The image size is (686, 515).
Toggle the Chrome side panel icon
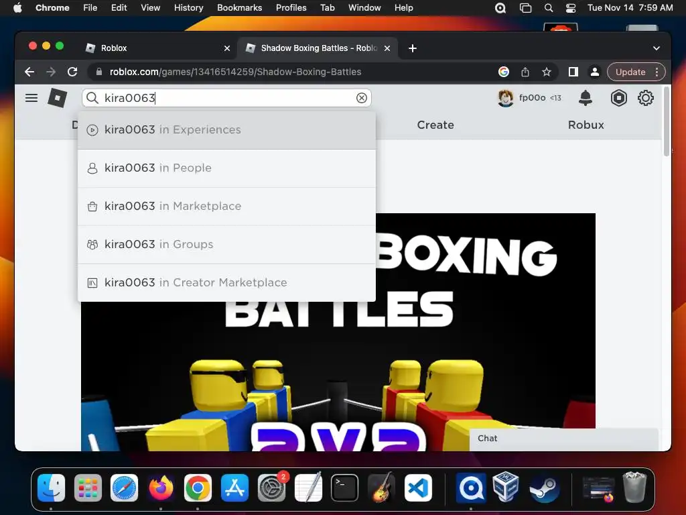(x=573, y=72)
